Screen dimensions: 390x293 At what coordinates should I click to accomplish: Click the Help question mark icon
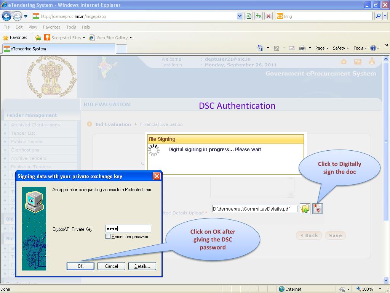coord(373,48)
